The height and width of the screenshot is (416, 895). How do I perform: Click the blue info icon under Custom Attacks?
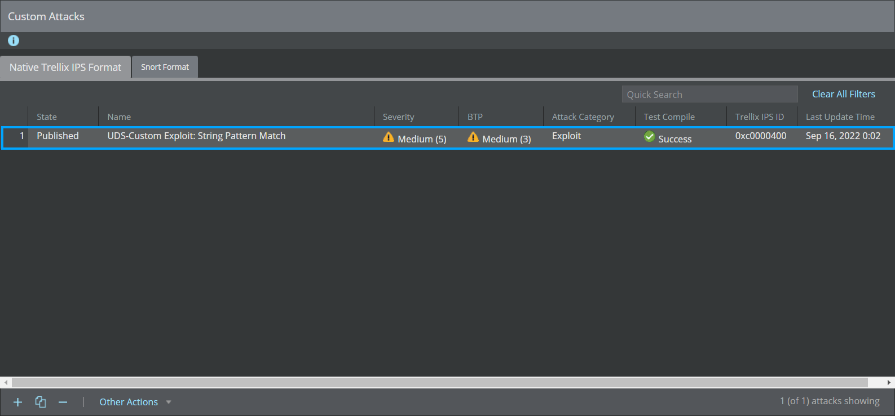point(14,41)
